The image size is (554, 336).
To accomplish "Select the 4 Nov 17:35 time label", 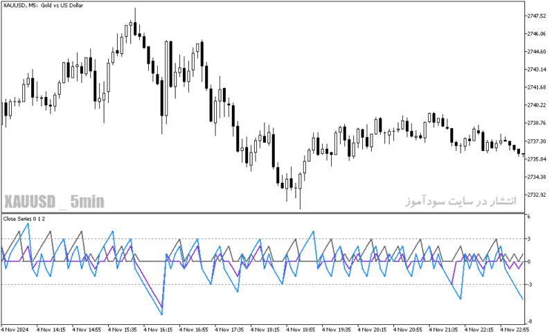I will coord(229,330).
